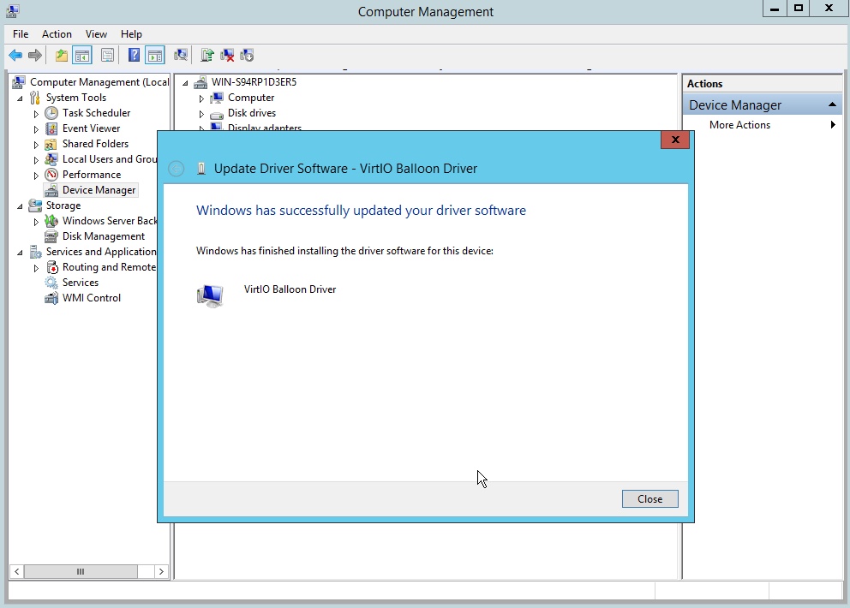The image size is (850, 608).
Task: Collapse the Storage node
Action: pos(20,206)
